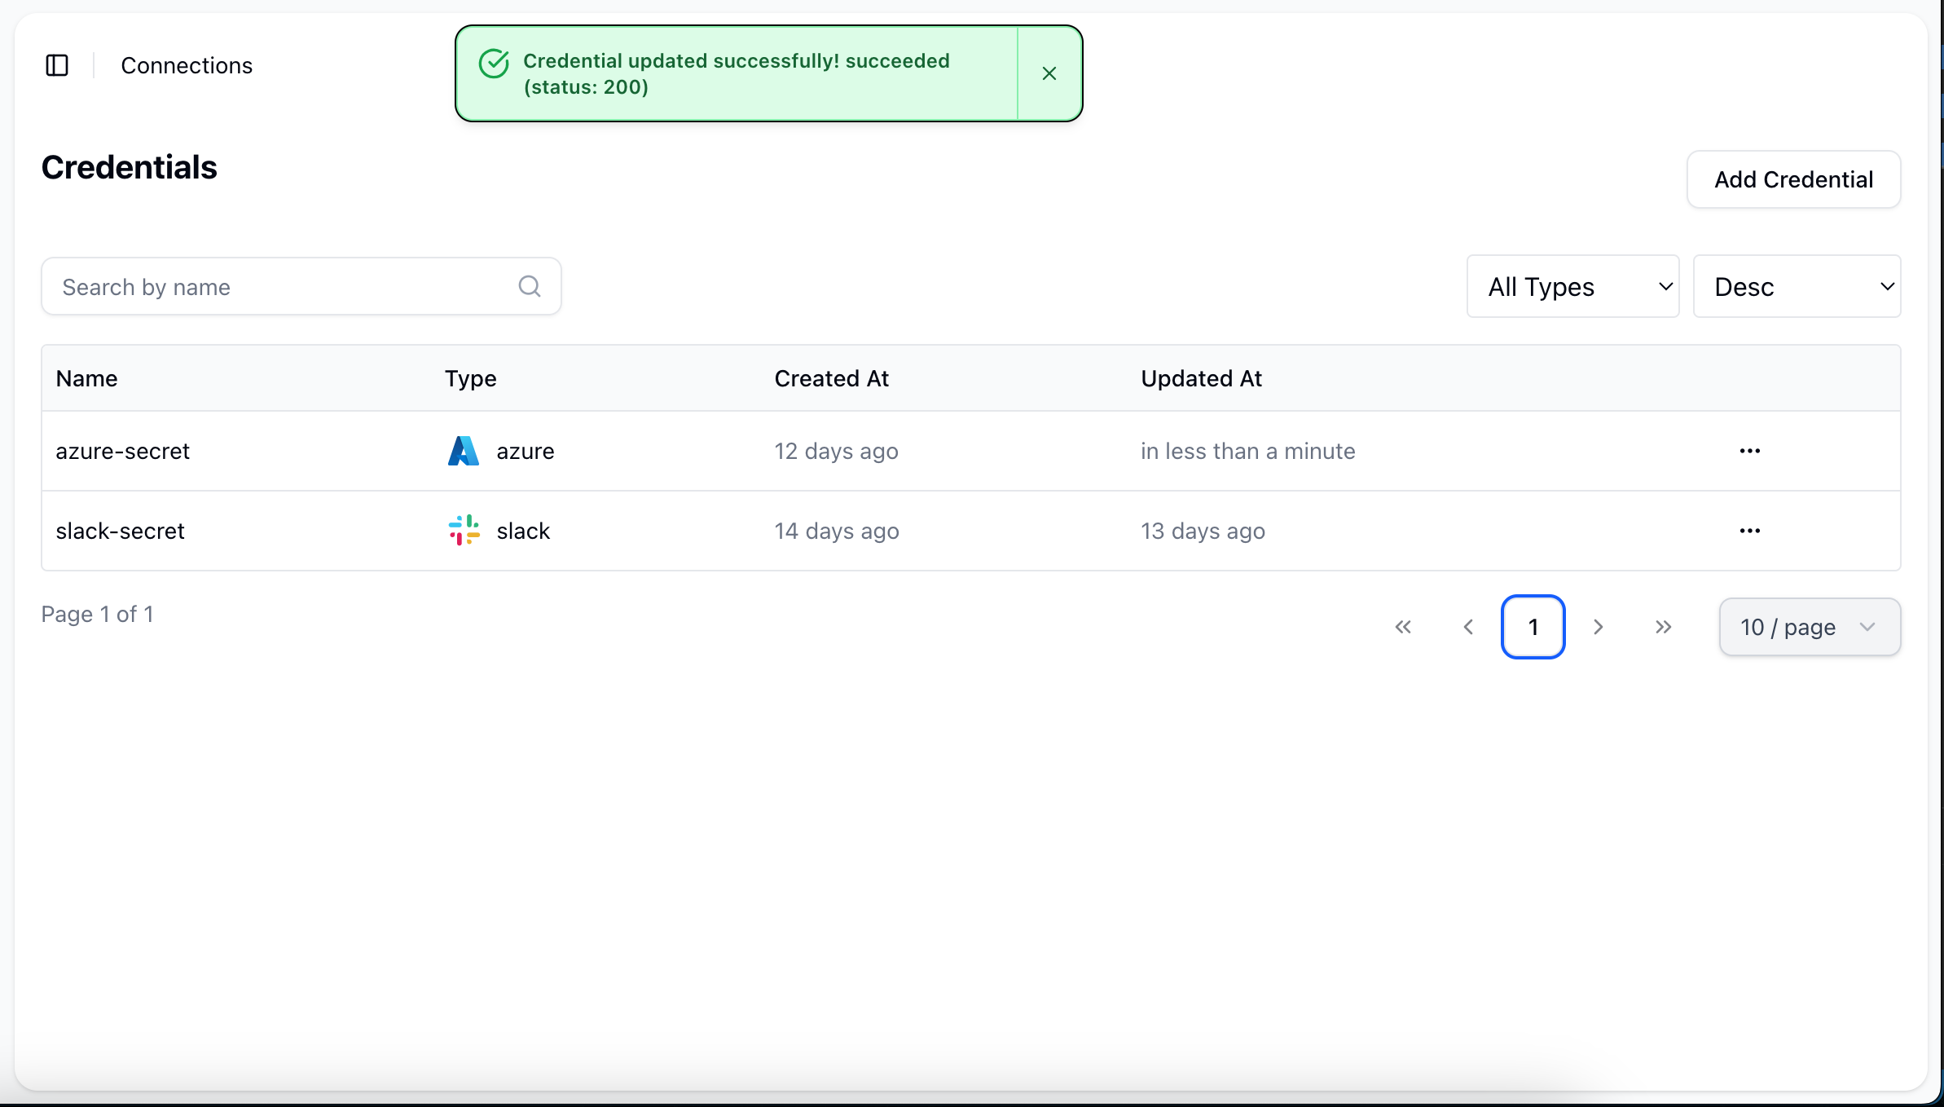Screen dimensions: 1944x1107
Task: Click the azure-secret credential name
Action: pos(122,451)
